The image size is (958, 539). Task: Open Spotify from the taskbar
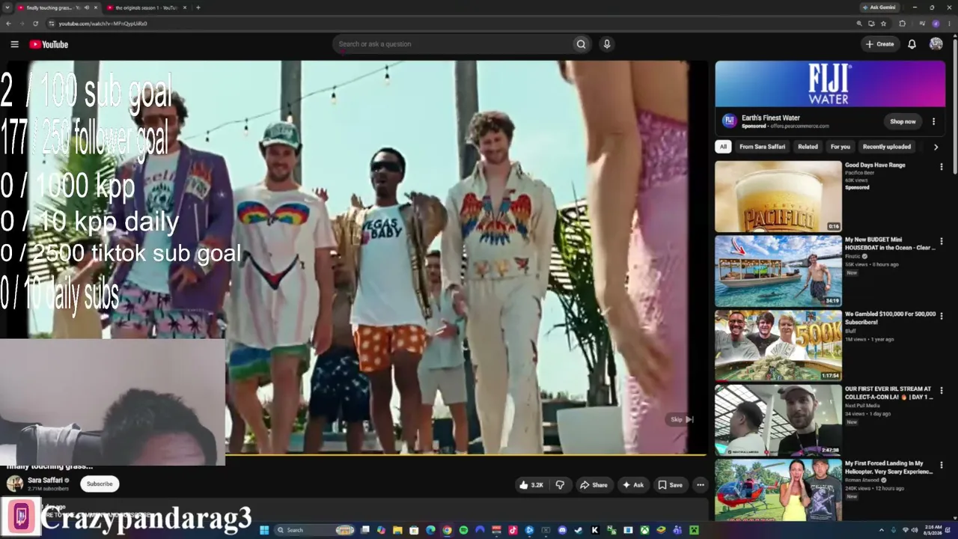(463, 531)
